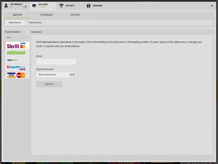Close the account dialog with X

(212, 6)
